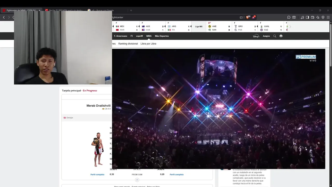The height and width of the screenshot is (187, 332).
Task: Click the UANL team logo in scoreboard
Action: 261,26
